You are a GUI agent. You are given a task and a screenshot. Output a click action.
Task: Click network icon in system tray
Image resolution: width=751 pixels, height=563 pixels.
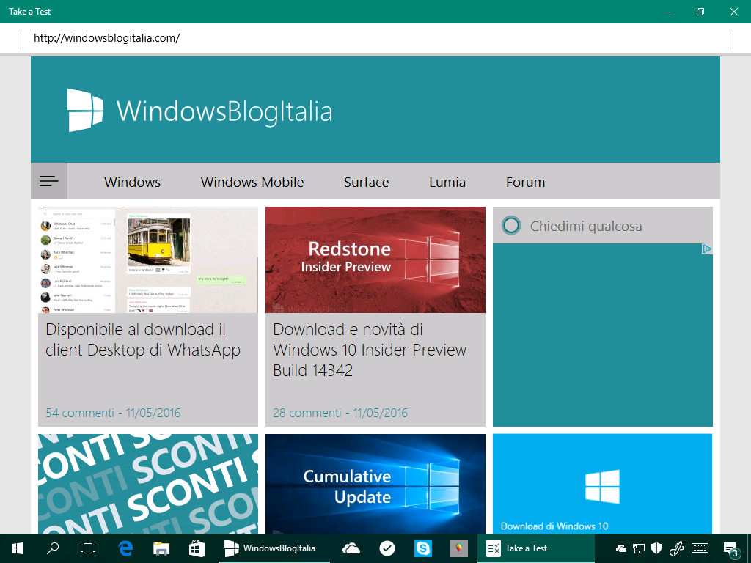point(639,548)
